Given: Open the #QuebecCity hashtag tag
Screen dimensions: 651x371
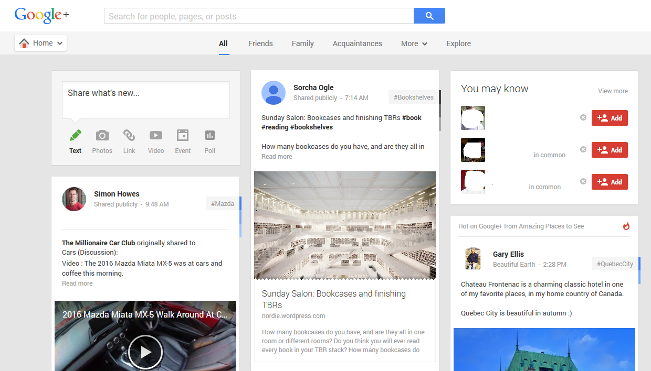Looking at the screenshot, I should 615,264.
